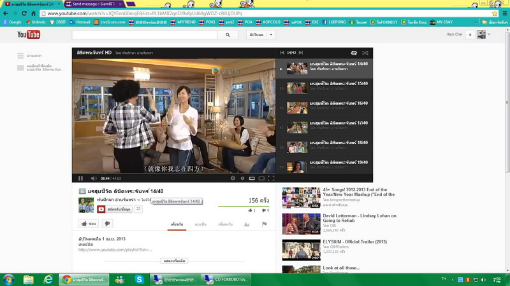Open the MY EBAY bookmark
Screen dimensions: 510x286
pyautogui.click(x=441, y=22)
